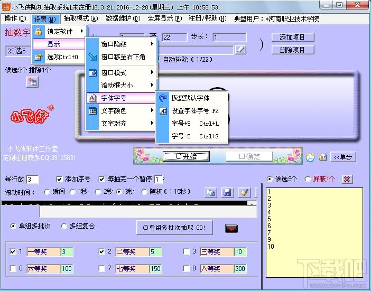Select the 瞬间 scroll time radio button
The height and width of the screenshot is (291, 371).
(47, 192)
